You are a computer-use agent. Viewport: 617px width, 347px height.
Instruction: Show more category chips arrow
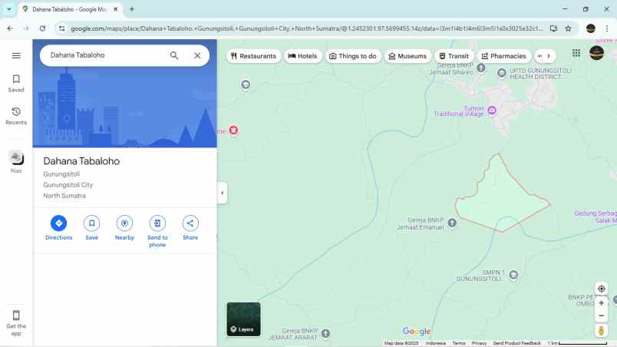click(548, 56)
